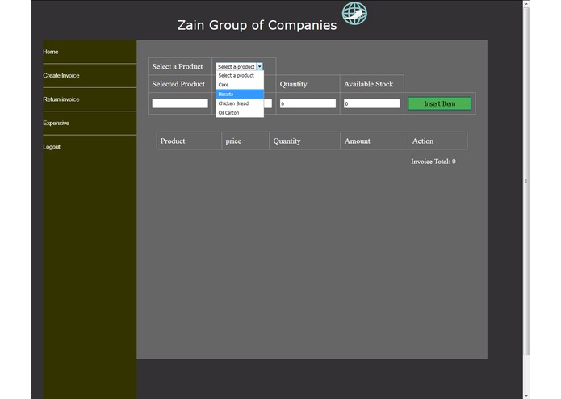
Task: Go to Create Invoice page
Action: pos(61,75)
